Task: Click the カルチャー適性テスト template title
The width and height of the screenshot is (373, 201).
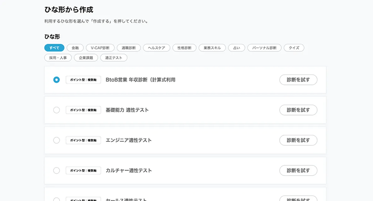Action: pyautogui.click(x=128, y=170)
